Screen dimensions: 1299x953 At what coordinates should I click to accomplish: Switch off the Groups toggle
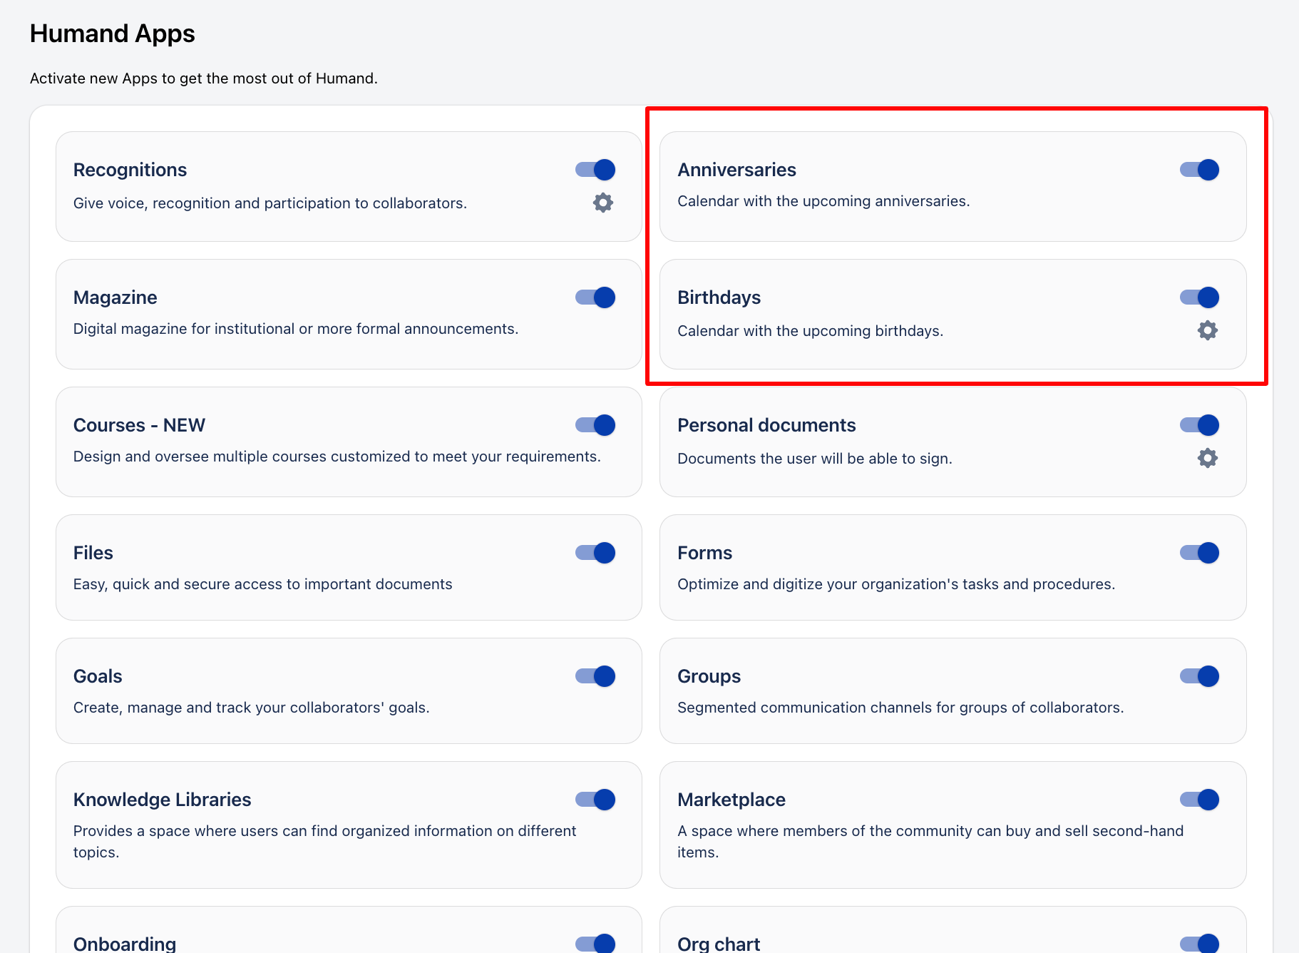[x=1200, y=676]
